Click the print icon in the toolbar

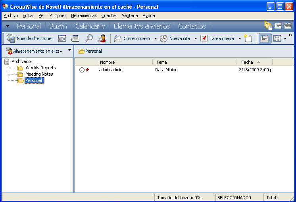pyautogui.click(x=75, y=38)
